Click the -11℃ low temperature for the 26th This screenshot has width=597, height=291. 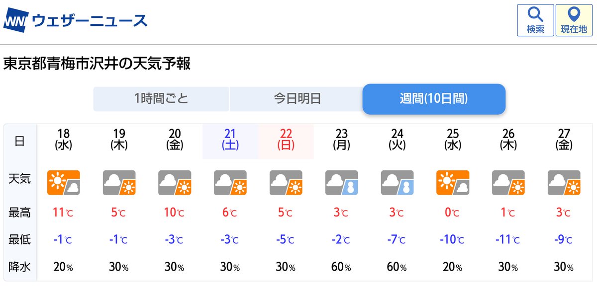point(508,240)
